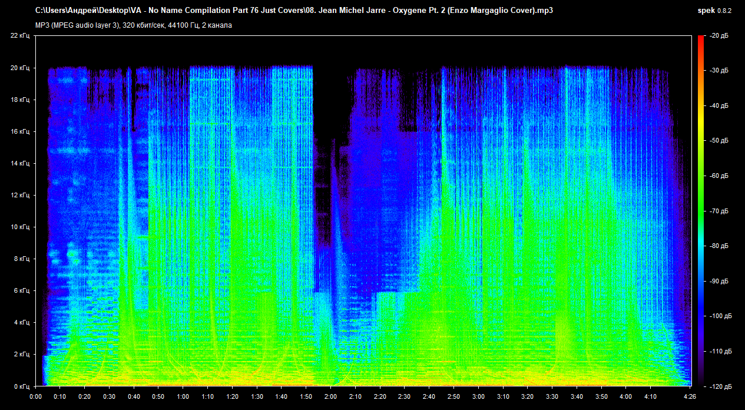This screenshot has width=745, height=410.
Task: Click the '-80 дБ' scale label
Action: tap(718, 246)
